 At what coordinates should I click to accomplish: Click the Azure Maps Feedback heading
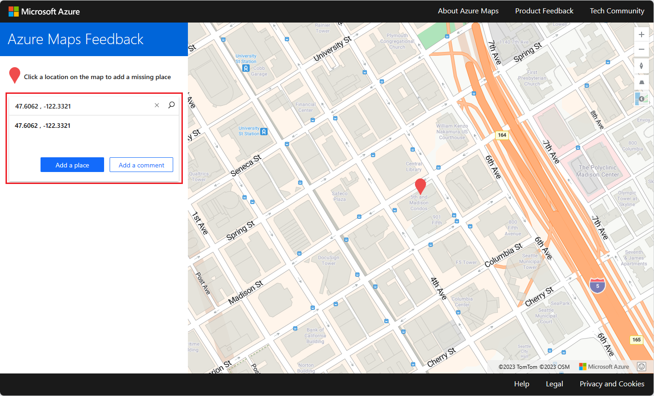pyautogui.click(x=76, y=39)
